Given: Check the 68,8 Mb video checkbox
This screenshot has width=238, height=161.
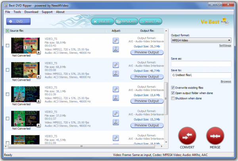Looking at the screenshot, I should (x=8, y=70).
